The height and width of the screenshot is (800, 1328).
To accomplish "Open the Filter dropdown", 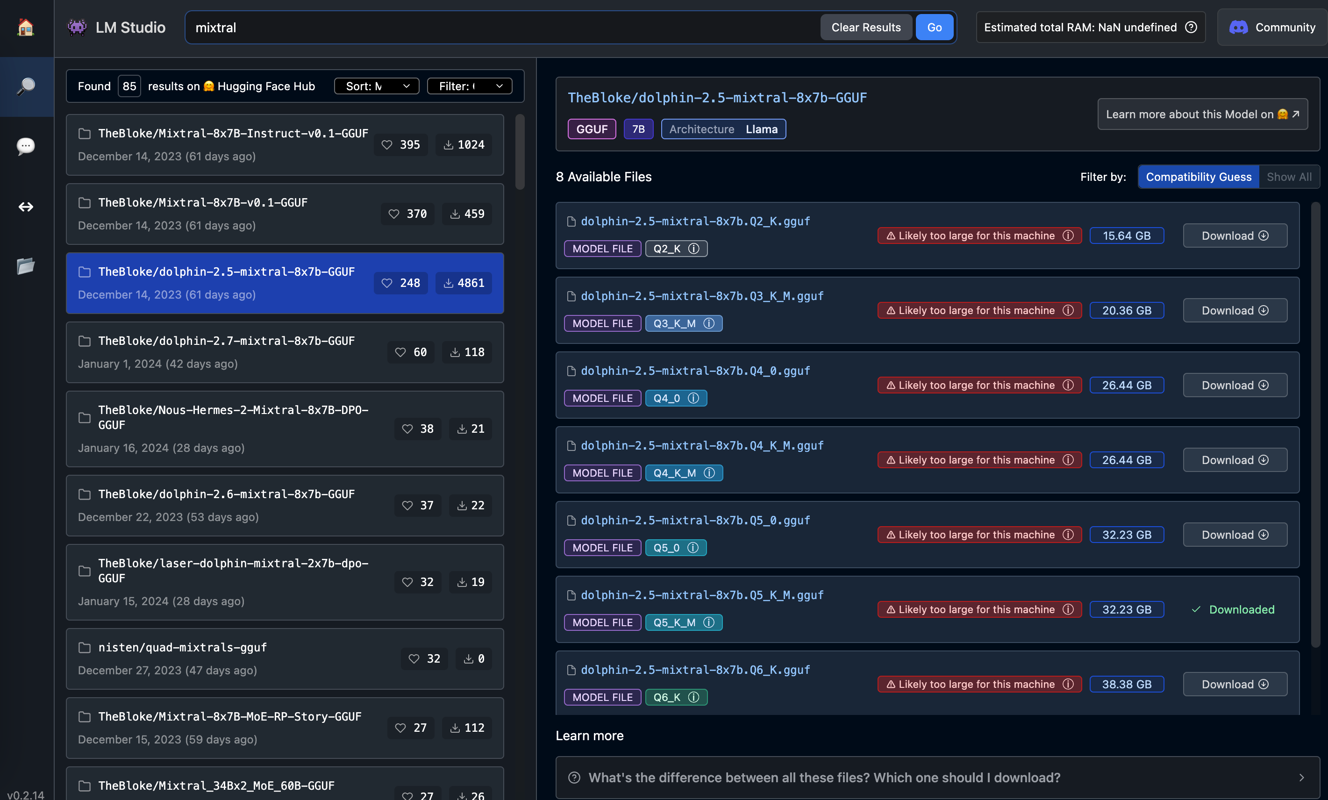I will [x=470, y=86].
